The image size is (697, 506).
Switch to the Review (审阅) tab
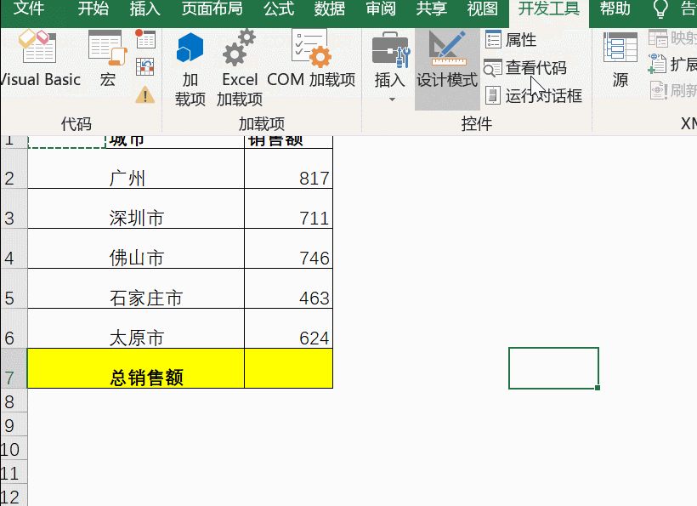pos(381,9)
